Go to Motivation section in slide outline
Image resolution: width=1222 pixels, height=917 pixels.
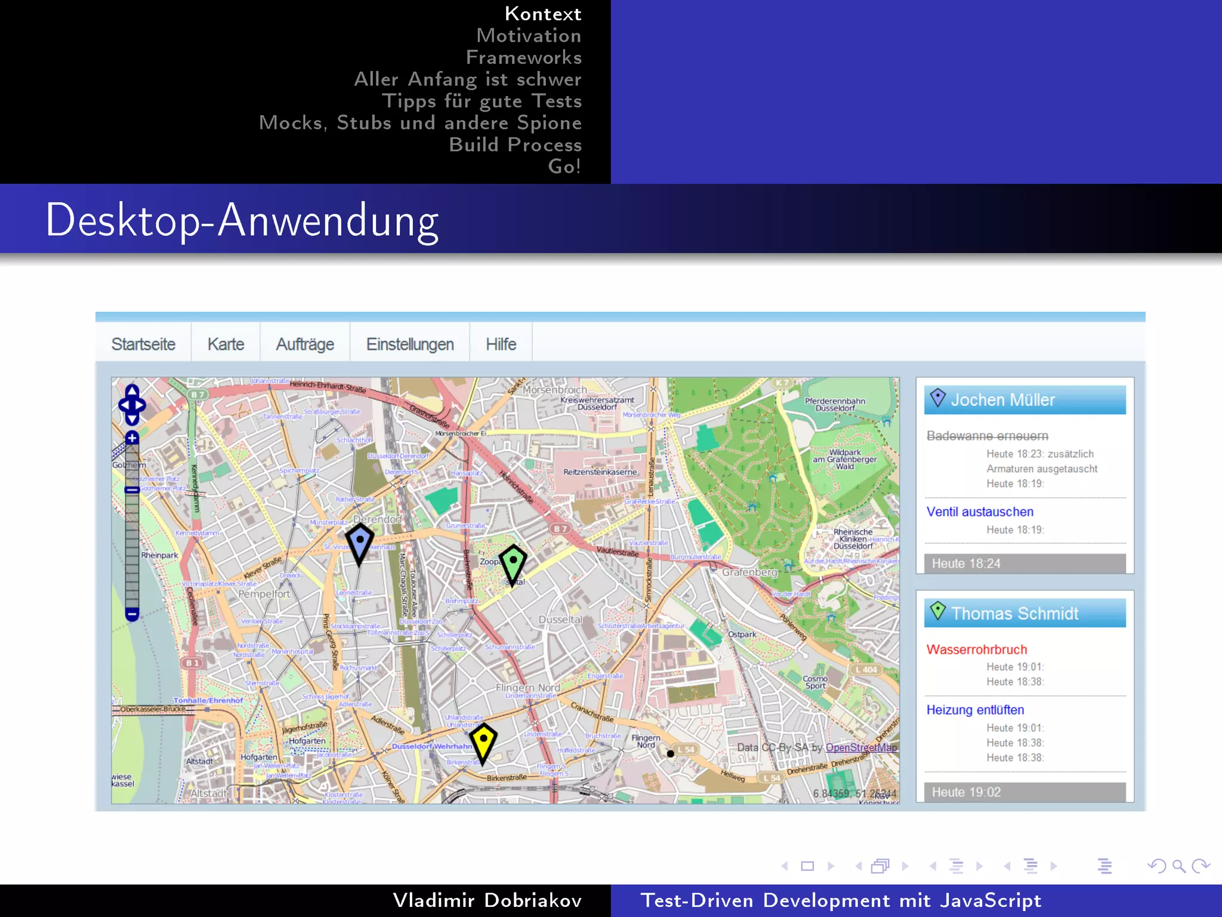[529, 36]
